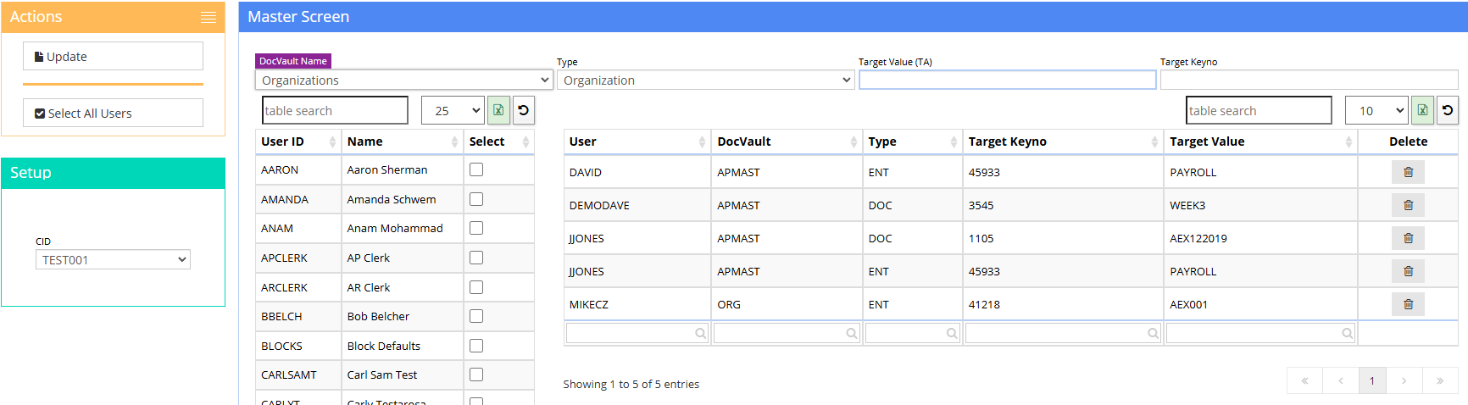The image size is (1468, 405).
Task: Click trash icon for MIKECZ ORG row
Action: pos(1408,304)
